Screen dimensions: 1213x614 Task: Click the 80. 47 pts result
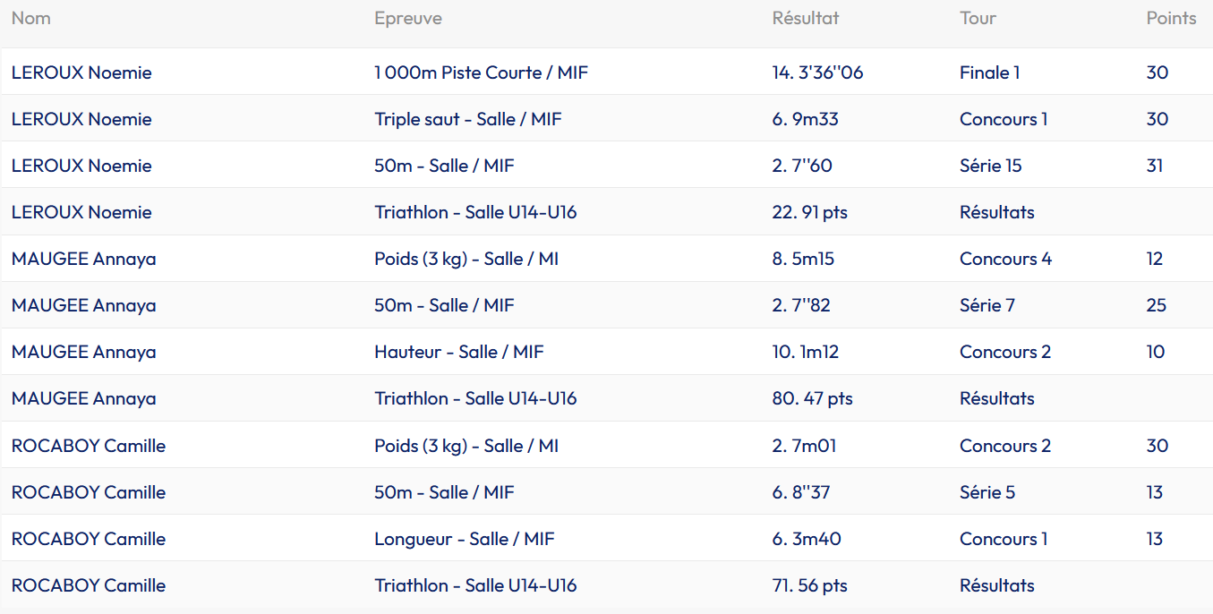click(812, 399)
